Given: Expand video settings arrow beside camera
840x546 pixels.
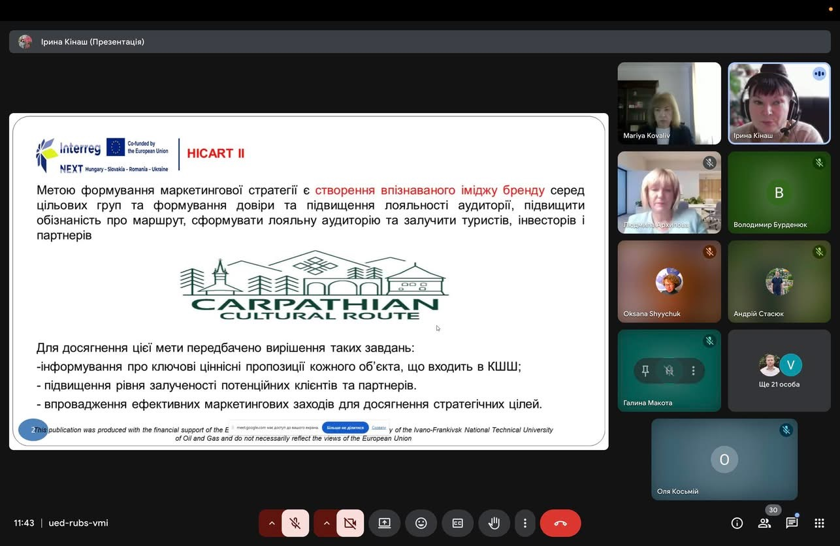Looking at the screenshot, I should tap(326, 523).
